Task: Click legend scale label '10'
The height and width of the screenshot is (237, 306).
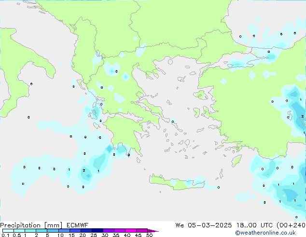Action: pyautogui.click(x=60, y=235)
